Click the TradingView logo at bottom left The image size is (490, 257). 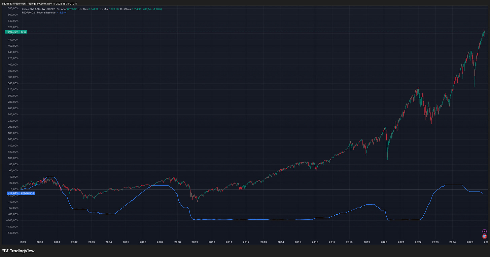[x=5, y=251]
